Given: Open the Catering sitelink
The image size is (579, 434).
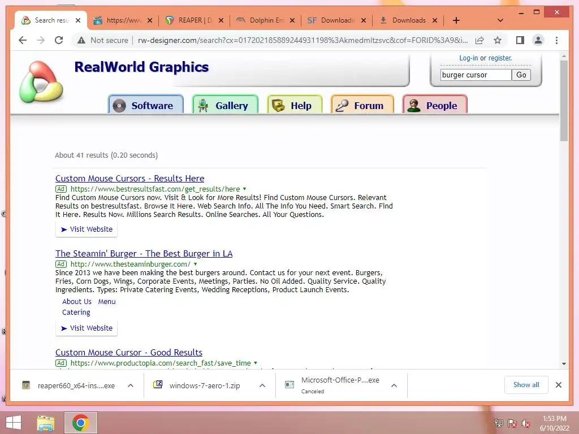Looking at the screenshot, I should [76, 312].
